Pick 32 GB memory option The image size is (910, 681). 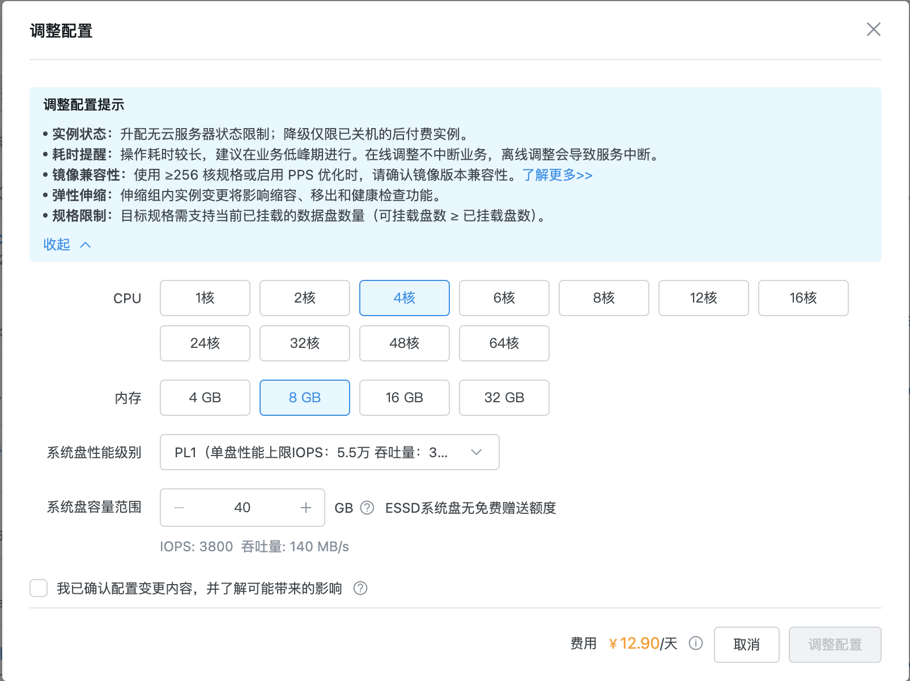pos(504,398)
